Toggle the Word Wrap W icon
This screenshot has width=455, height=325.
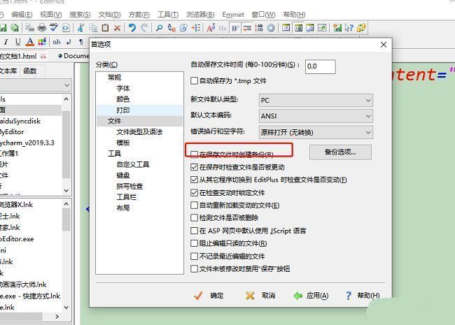[x=234, y=28]
